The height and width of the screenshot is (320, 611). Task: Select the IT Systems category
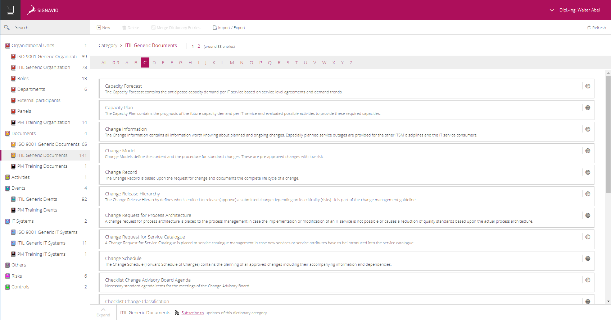pos(45,221)
